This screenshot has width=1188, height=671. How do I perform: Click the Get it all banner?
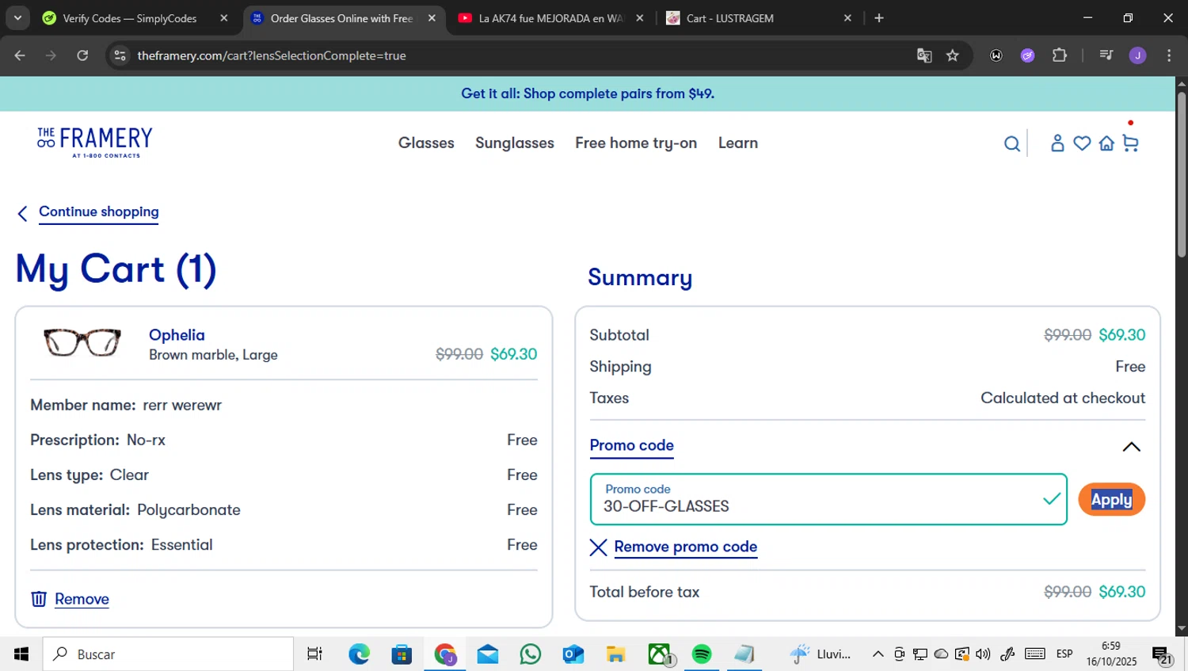588,93
